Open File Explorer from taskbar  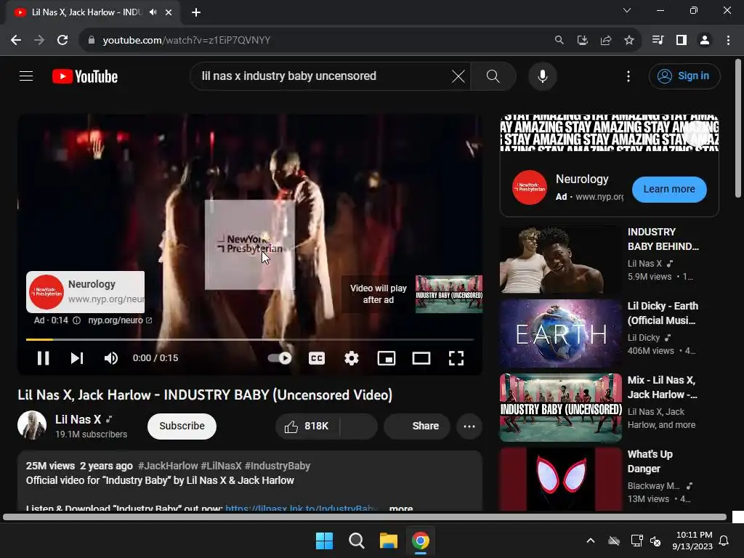(x=388, y=541)
